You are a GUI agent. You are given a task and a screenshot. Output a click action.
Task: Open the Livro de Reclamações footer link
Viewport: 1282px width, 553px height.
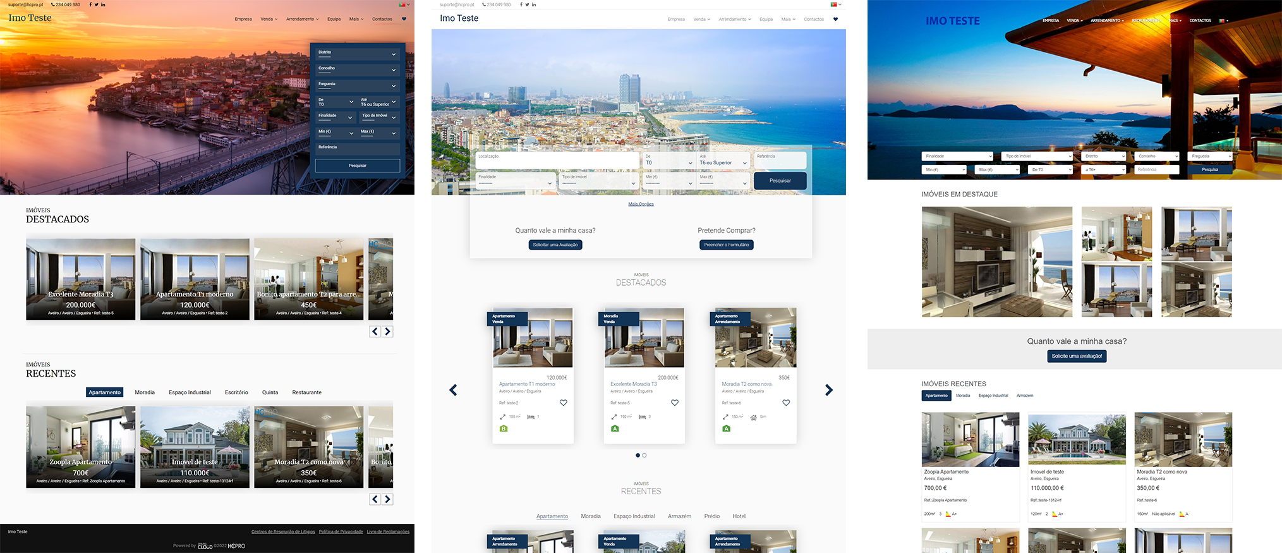388,532
